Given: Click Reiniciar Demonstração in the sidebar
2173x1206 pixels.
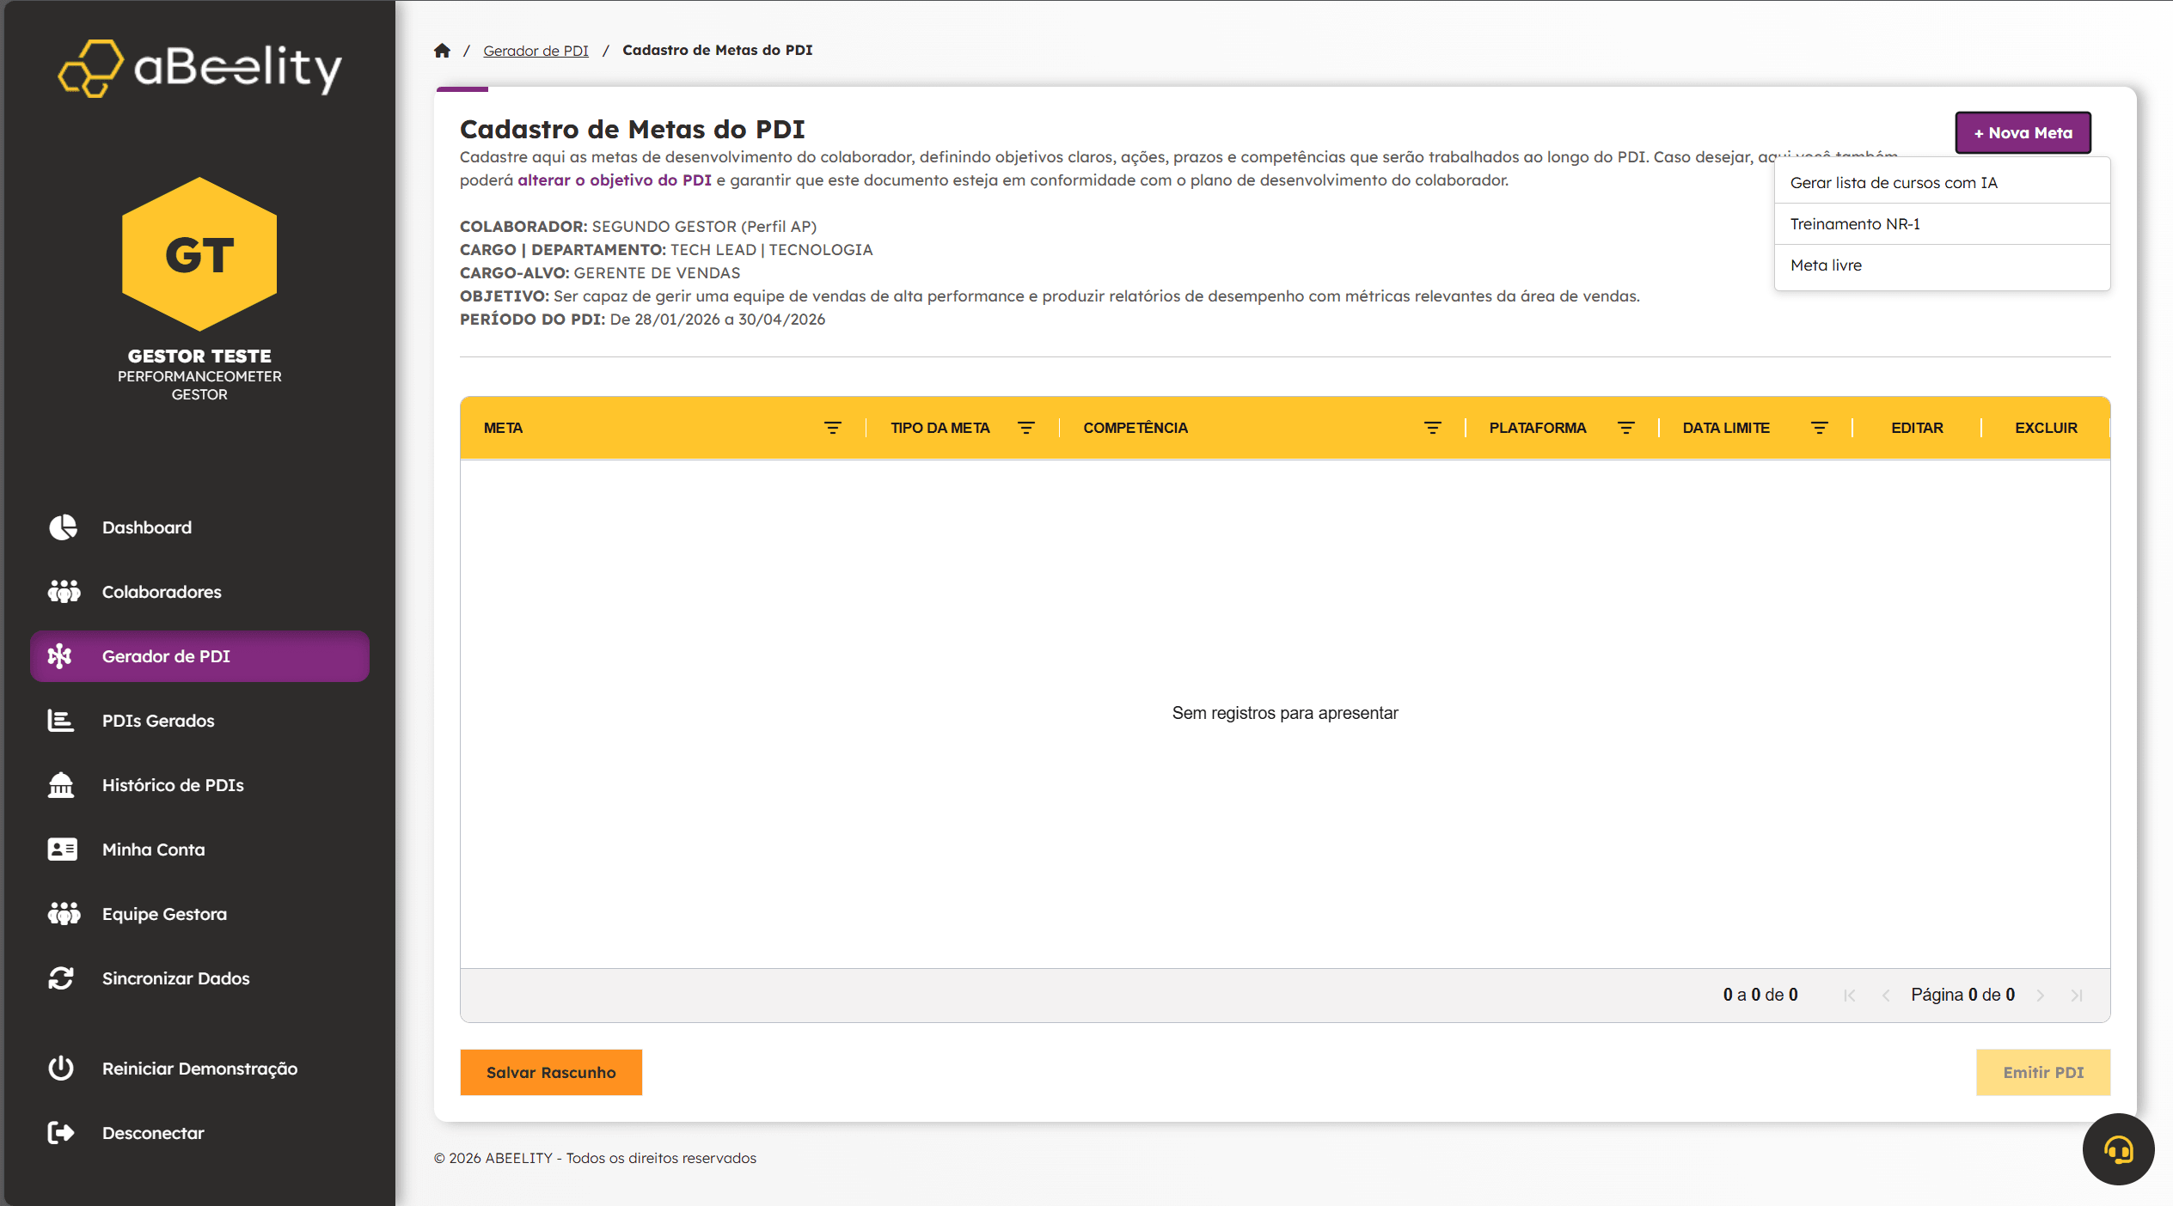Looking at the screenshot, I should pos(199,1069).
